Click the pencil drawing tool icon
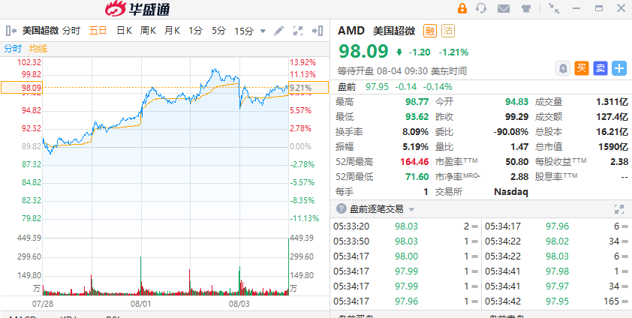Screen dimensions: 632x318 (x=279, y=31)
